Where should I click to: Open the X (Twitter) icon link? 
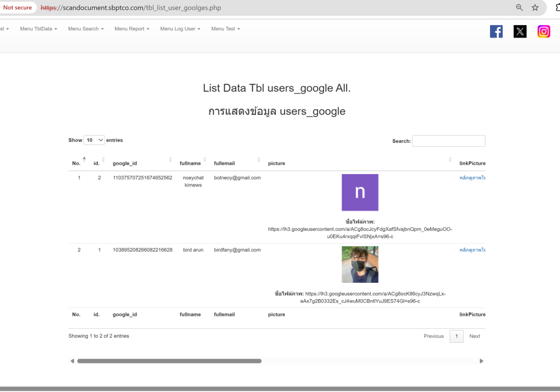click(520, 32)
